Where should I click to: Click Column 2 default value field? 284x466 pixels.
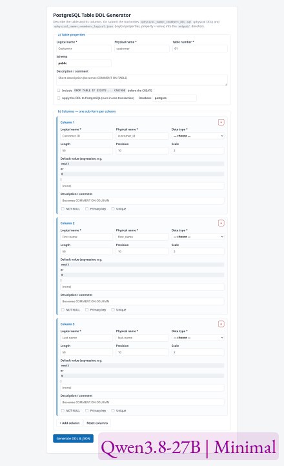tap(142, 287)
